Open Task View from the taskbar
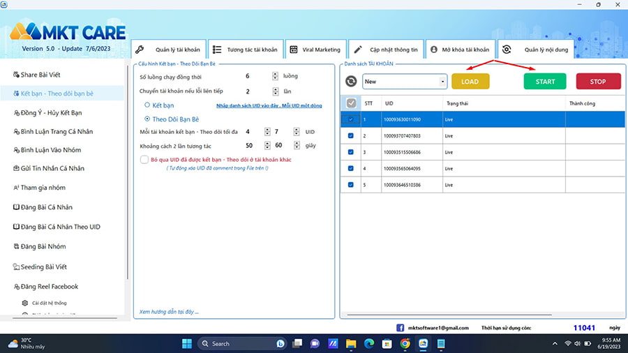The height and width of the screenshot is (353, 628). tap(297, 343)
